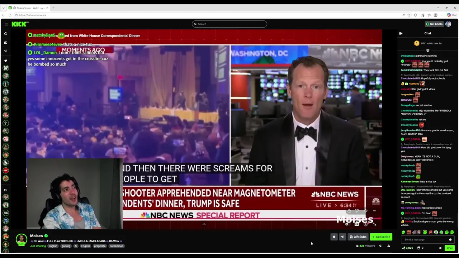
Task: Collapse the chat panel arrow icon
Action: (x=401, y=33)
